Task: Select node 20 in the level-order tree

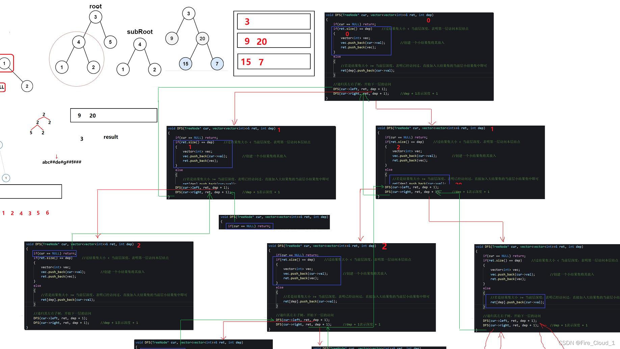Action: click(202, 38)
